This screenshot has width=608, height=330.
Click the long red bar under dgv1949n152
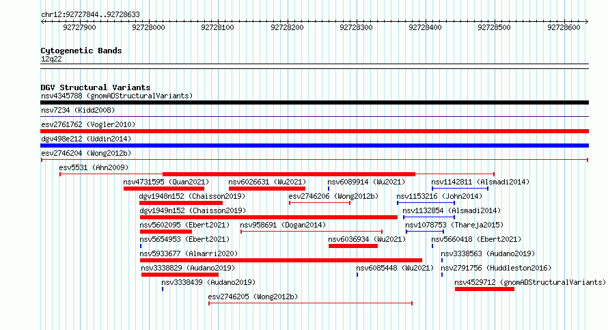click(268, 217)
